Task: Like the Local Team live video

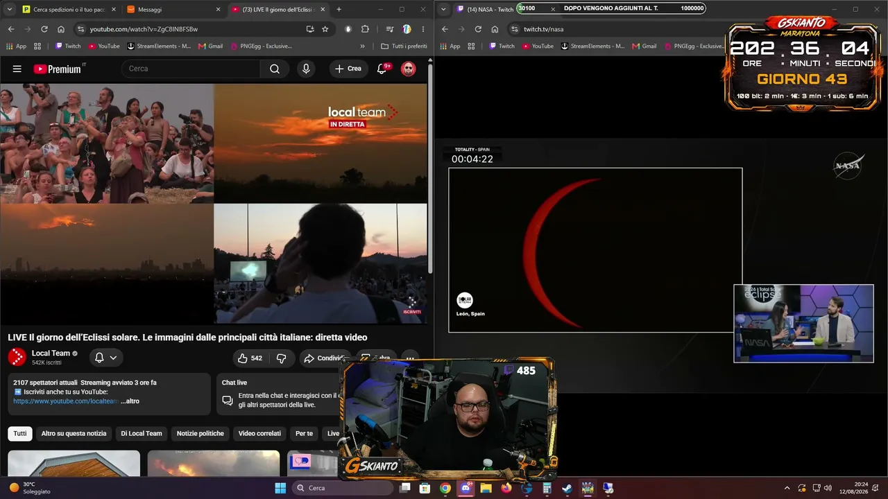Action: (250, 358)
